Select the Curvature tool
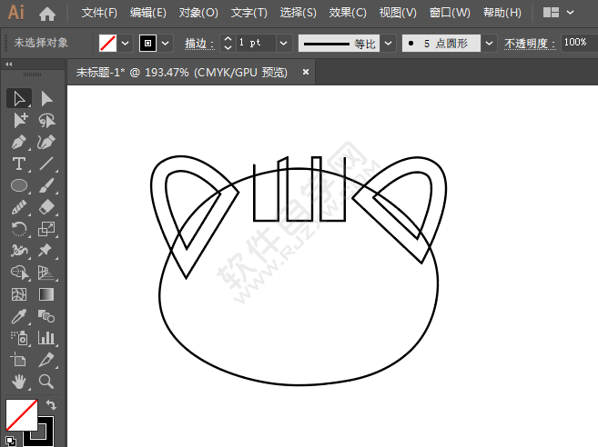Image resolution: width=598 pixels, height=447 pixels. pos(46,143)
